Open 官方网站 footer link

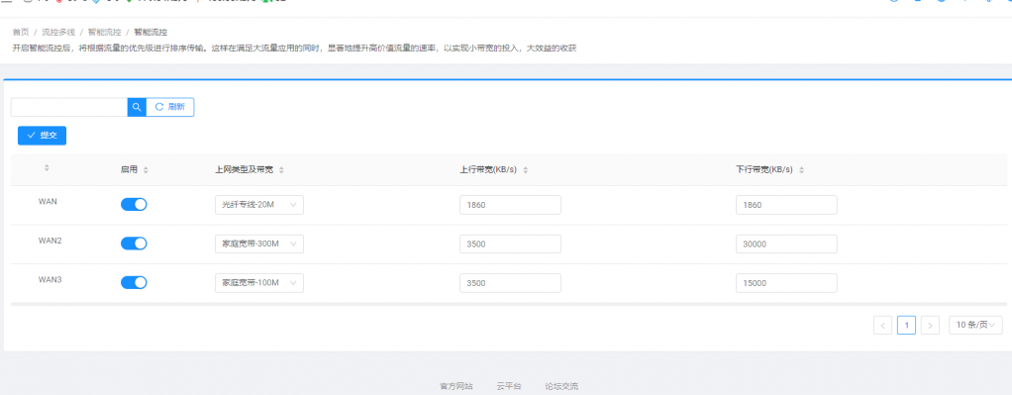pos(456,387)
